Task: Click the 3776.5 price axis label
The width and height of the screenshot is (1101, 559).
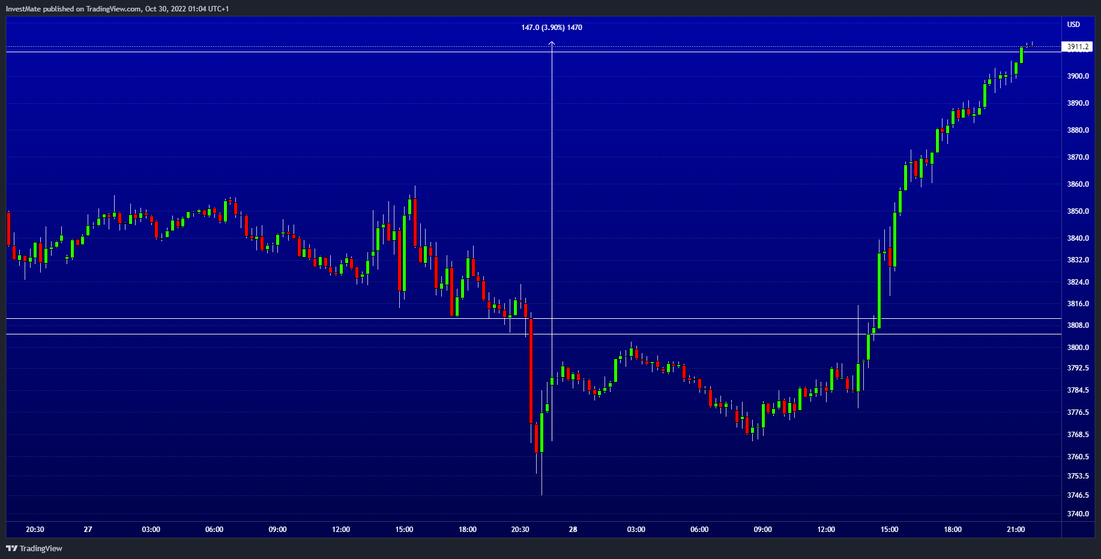Action: 1078,412
